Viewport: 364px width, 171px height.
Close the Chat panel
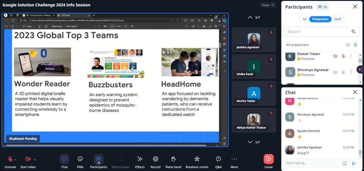tap(355, 92)
